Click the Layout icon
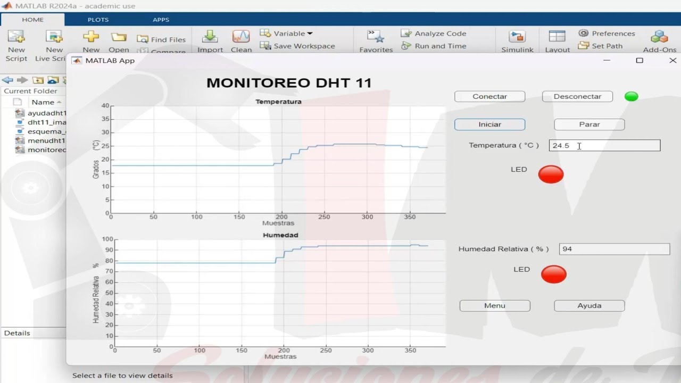The image size is (681, 383). coord(557,37)
